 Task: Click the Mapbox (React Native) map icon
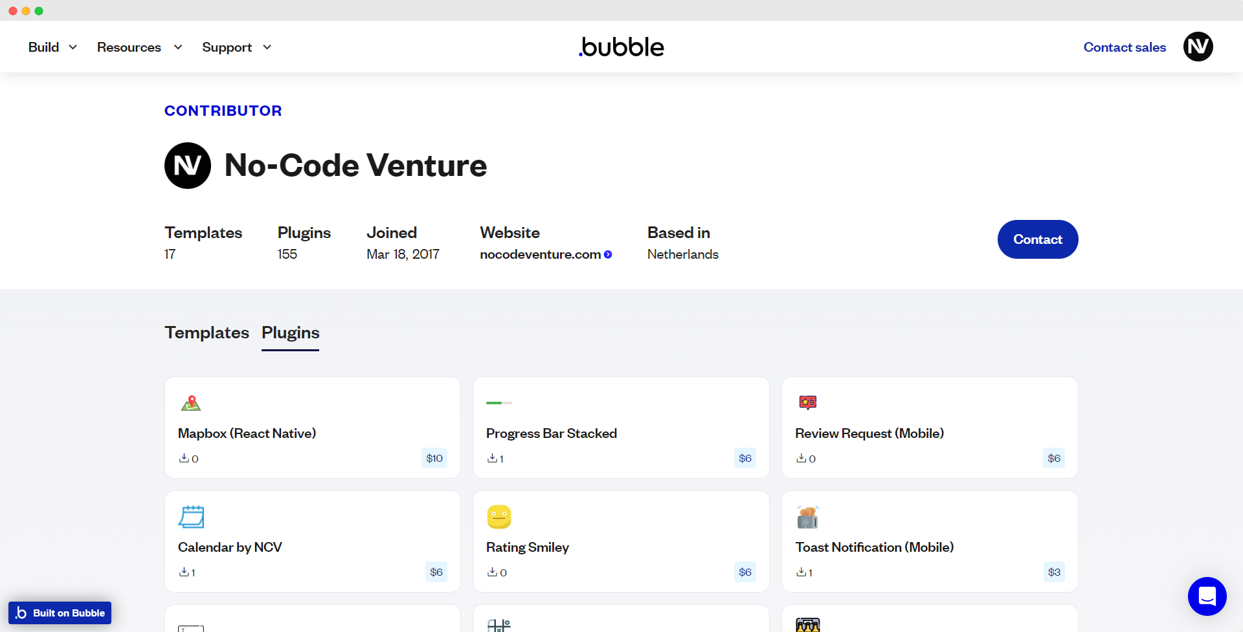tap(191, 402)
